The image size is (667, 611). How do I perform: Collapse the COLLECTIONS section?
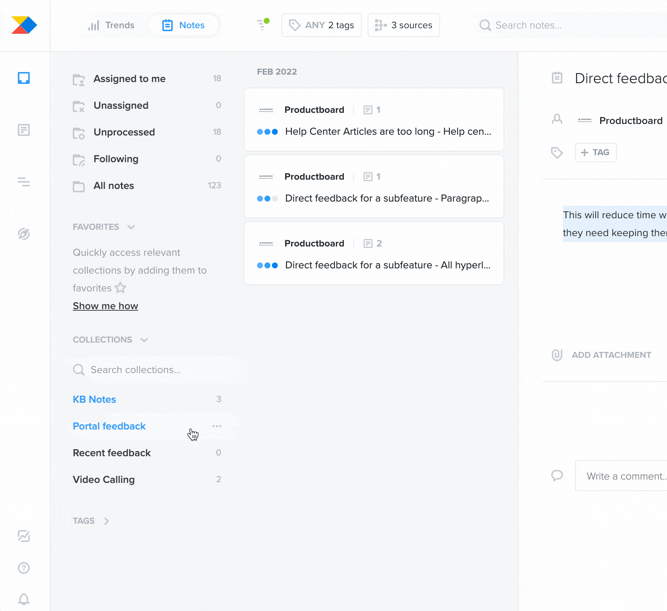point(110,340)
